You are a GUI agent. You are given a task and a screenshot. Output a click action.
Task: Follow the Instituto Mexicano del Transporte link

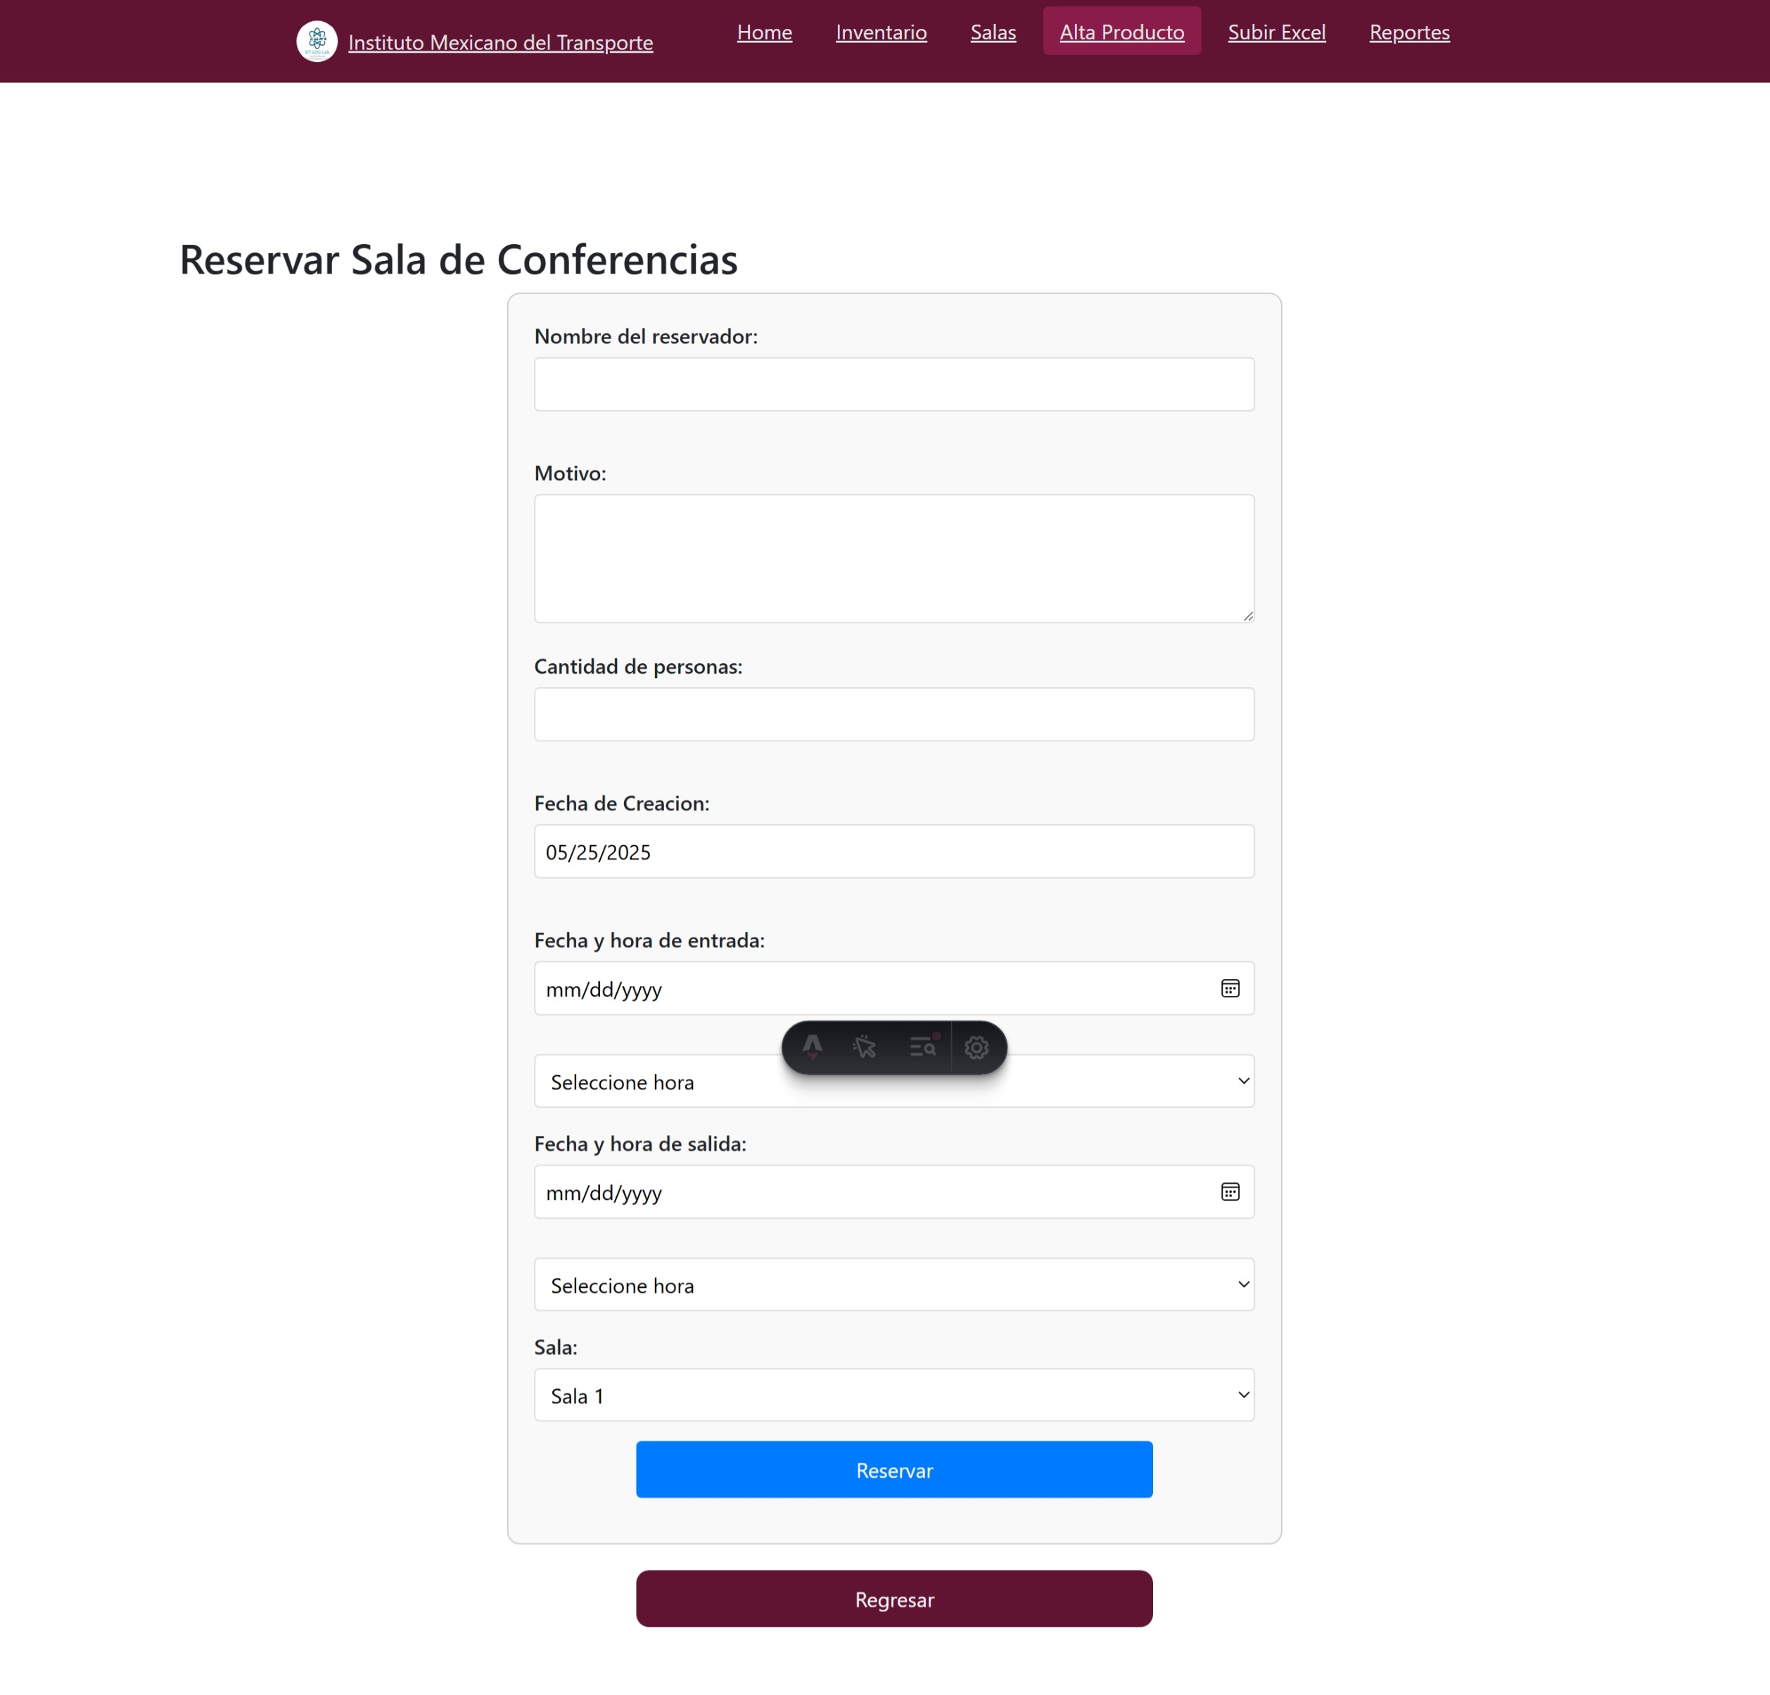point(500,42)
